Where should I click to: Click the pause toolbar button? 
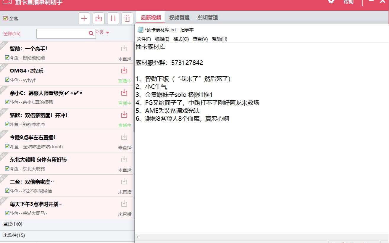(x=113, y=18)
